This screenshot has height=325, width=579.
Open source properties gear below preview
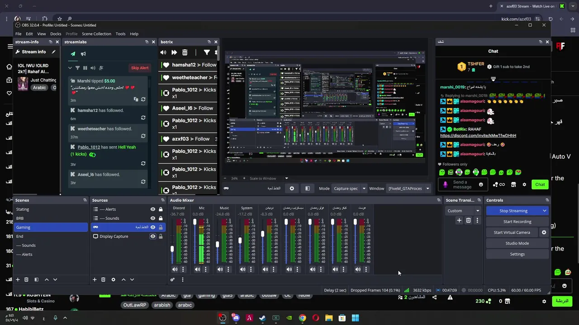pyautogui.click(x=292, y=188)
